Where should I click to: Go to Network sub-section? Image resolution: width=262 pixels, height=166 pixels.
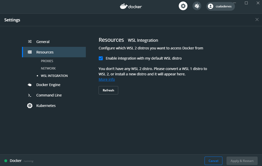[48, 68]
